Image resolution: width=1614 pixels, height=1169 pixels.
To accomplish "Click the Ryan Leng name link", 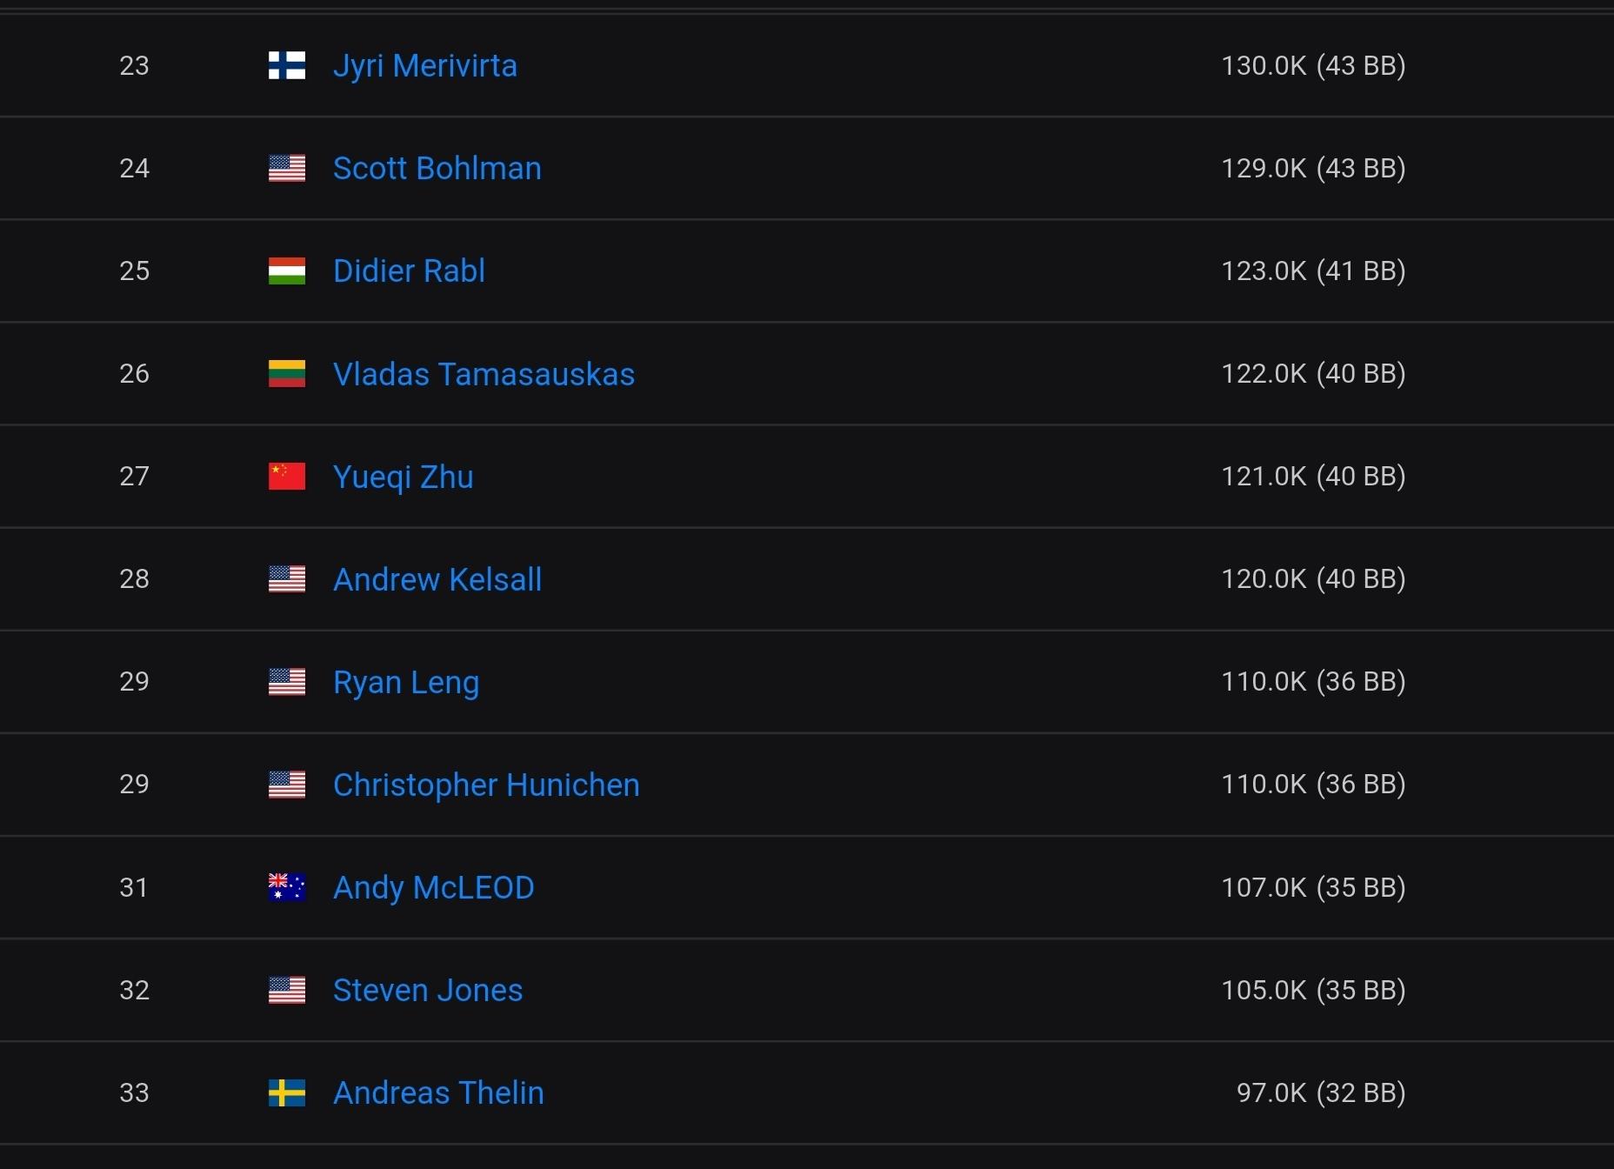I will [405, 682].
